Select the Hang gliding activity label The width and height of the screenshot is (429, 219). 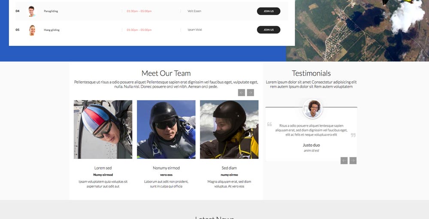pyautogui.click(x=51, y=30)
